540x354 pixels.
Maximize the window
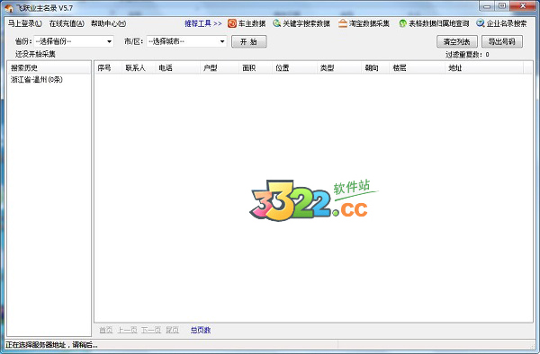pos(502,6)
